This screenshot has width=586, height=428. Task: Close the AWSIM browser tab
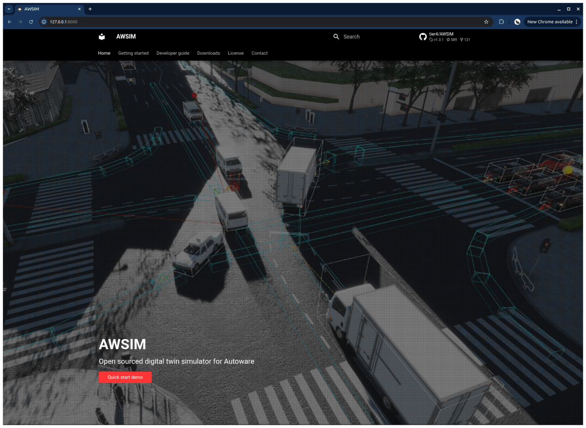click(x=79, y=9)
